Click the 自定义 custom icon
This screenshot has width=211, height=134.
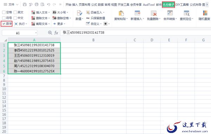(88, 24)
